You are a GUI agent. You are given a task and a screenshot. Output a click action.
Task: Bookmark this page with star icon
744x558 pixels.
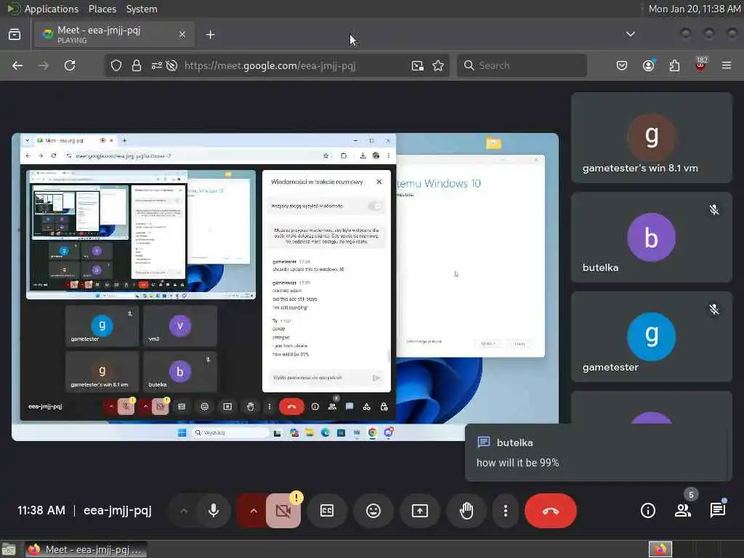(x=438, y=65)
